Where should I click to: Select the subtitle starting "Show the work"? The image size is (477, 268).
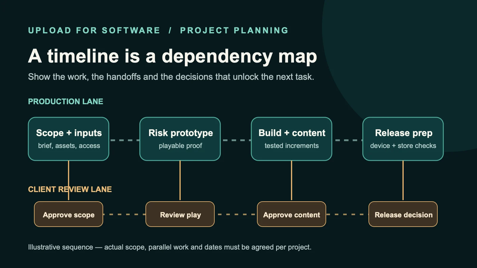point(171,77)
